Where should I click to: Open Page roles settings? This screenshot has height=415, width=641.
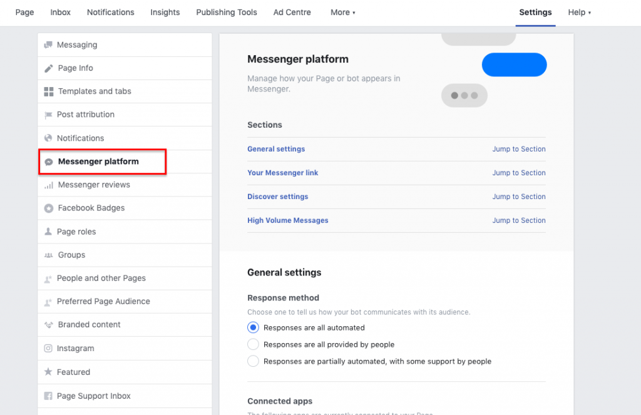coord(125,232)
